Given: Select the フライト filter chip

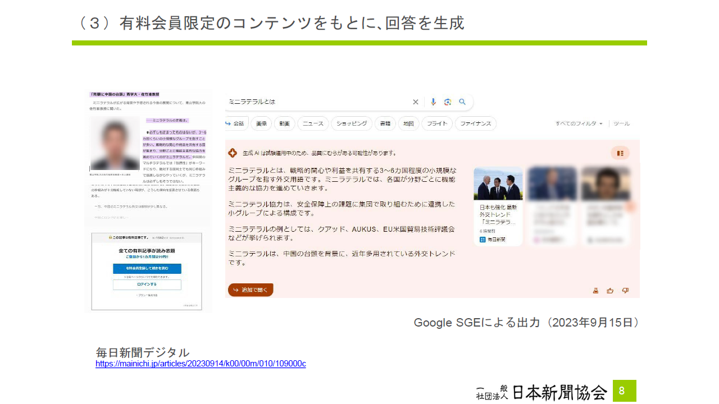Looking at the screenshot, I should pyautogui.click(x=437, y=123).
